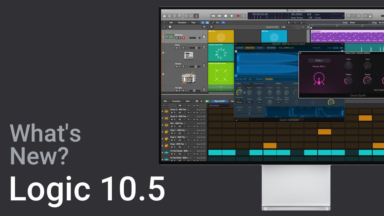Solo the Snares track
The image size is (384, 216).
tap(180, 67)
